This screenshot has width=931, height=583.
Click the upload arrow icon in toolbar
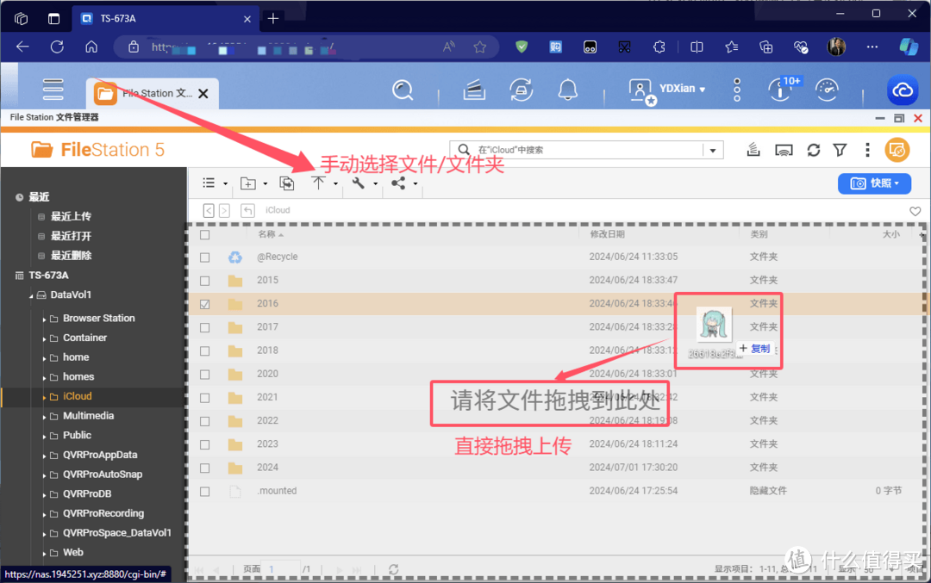click(319, 183)
